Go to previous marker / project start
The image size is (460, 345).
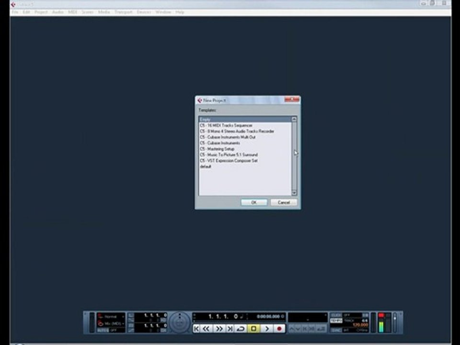tap(196, 329)
